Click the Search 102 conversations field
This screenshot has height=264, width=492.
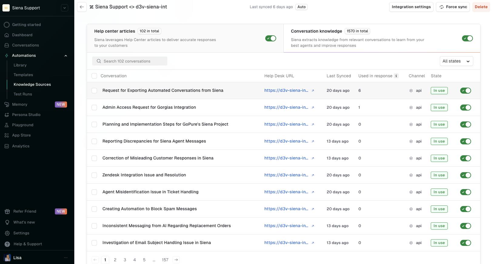coord(130,61)
